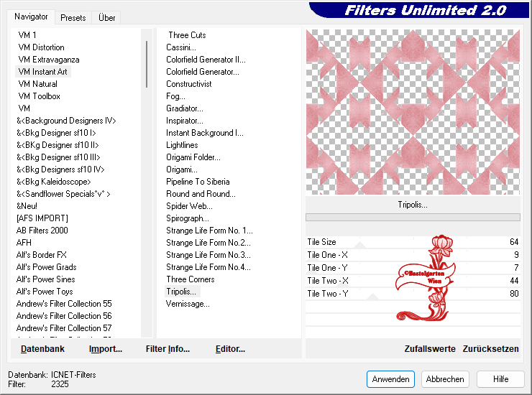Choose the Lightlines filter

click(182, 145)
